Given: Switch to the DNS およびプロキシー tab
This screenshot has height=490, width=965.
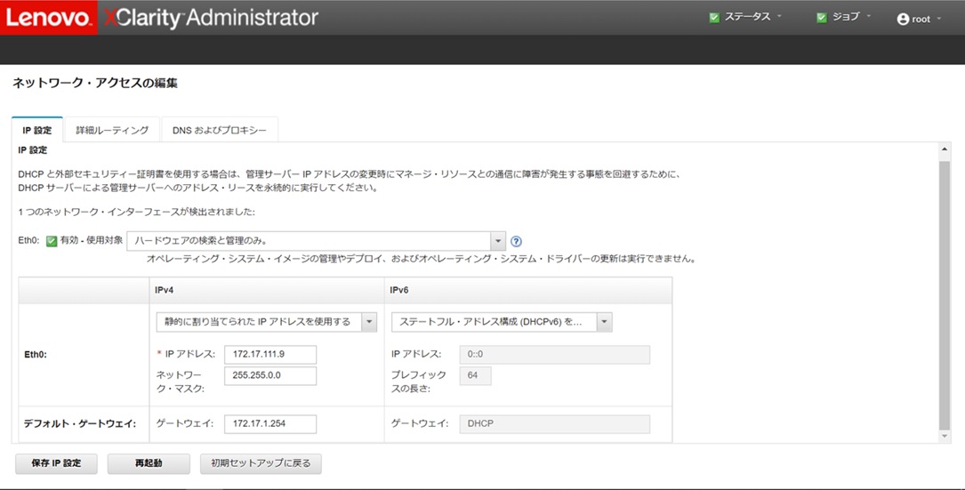Looking at the screenshot, I should [x=220, y=130].
